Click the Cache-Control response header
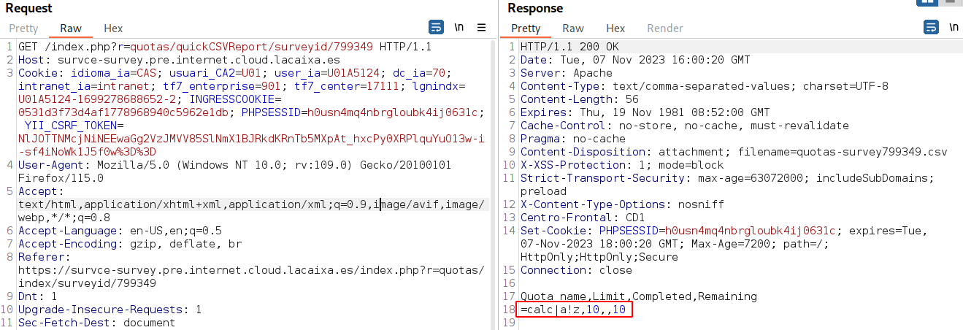The width and height of the screenshot is (963, 330). point(685,126)
